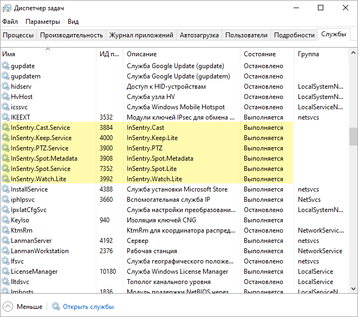Click the LanmanServer service icon

(x=5, y=240)
